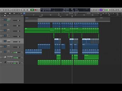
Task: Expand the chorus track stack triangle
Action: coord(3,41)
